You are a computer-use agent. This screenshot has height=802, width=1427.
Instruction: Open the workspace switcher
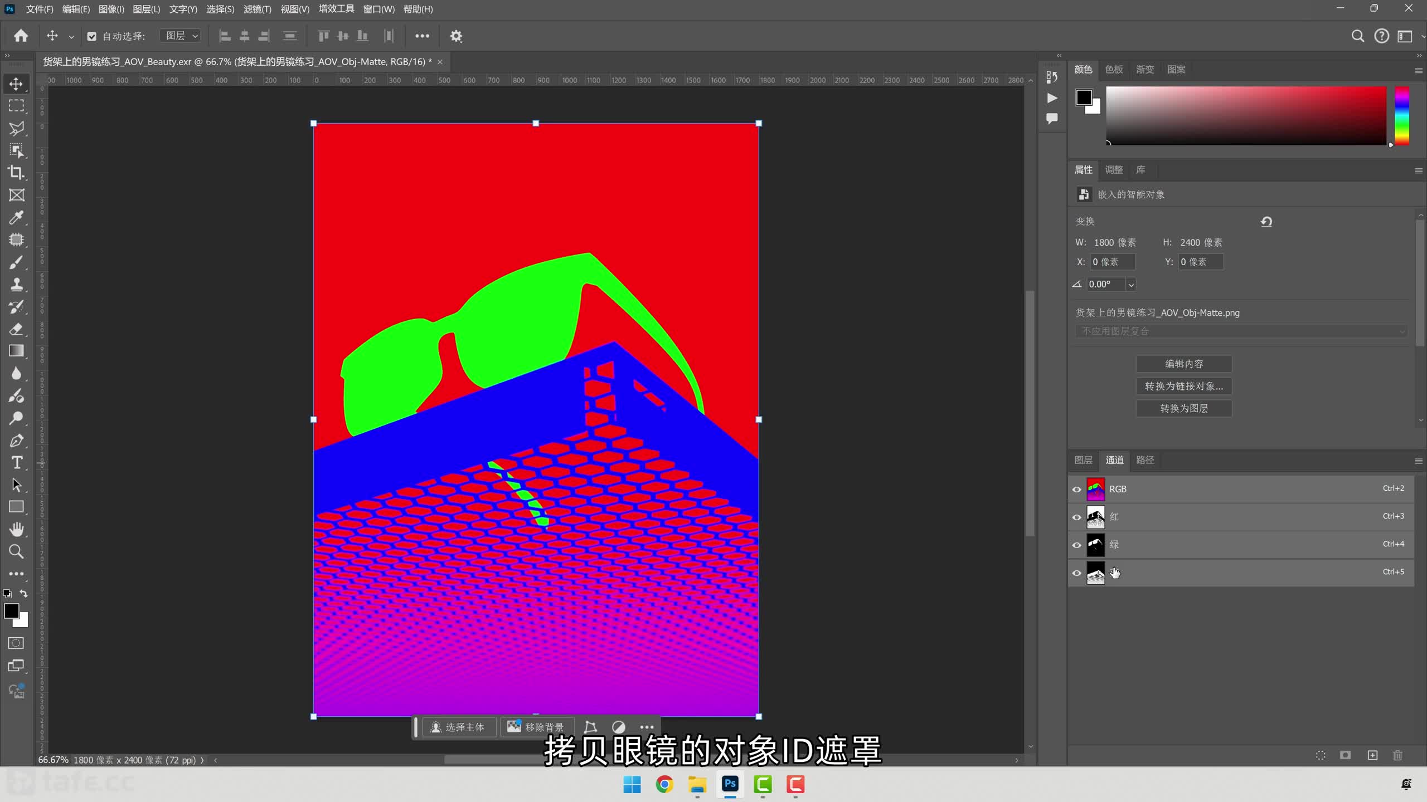coord(1405,36)
